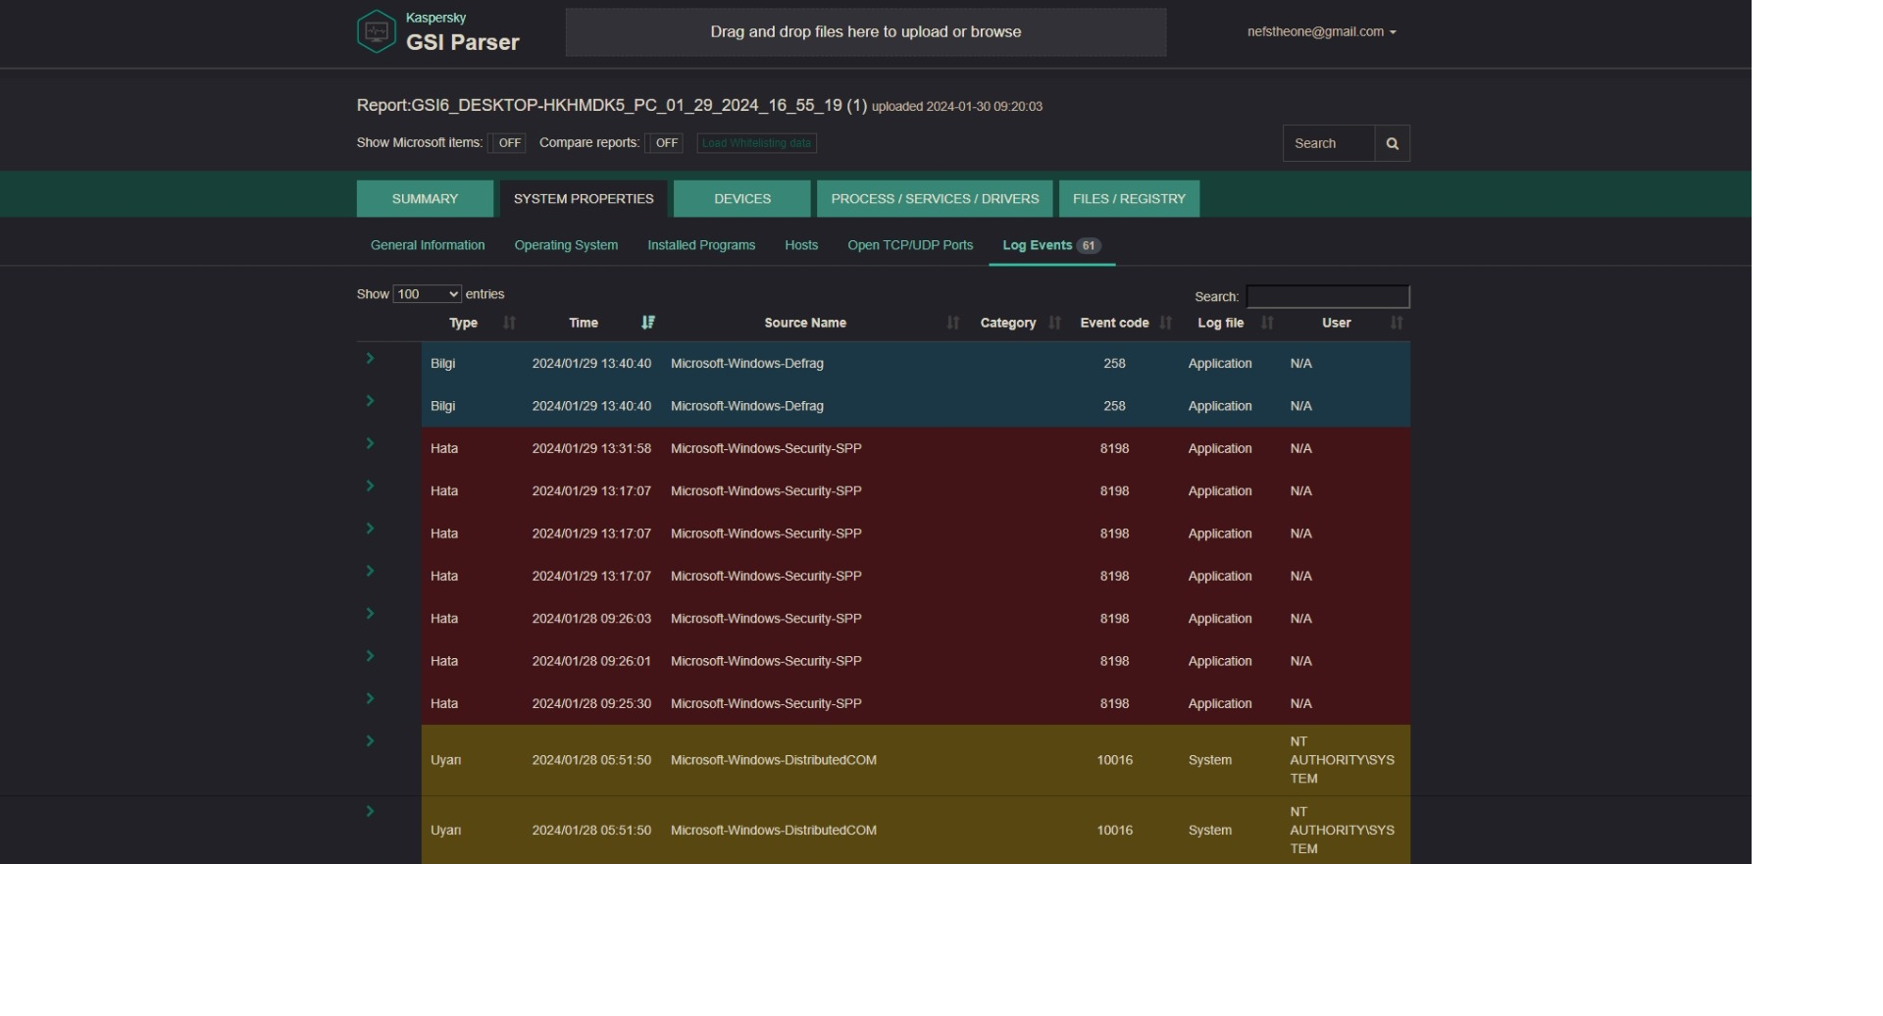
Task: Select the 2024/01/28 09:26:03 time cell
Action: click(591, 619)
